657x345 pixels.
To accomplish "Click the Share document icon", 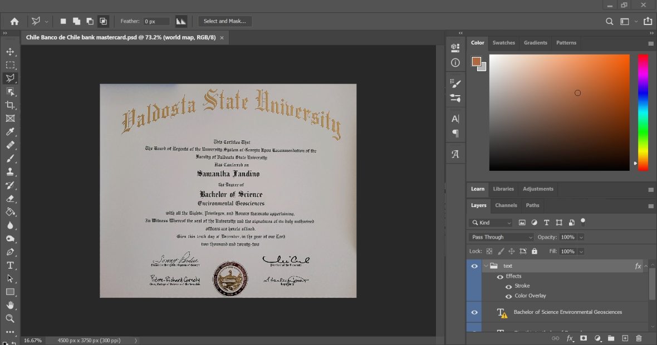I will pyautogui.click(x=648, y=21).
